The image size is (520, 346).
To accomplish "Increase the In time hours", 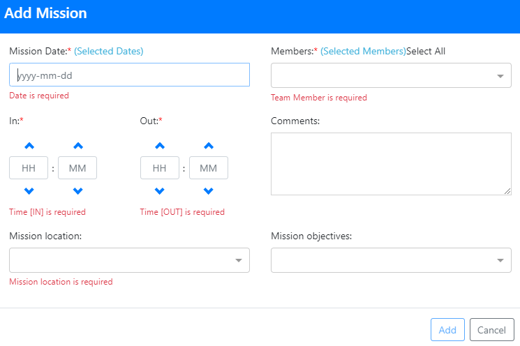I will click(x=29, y=146).
